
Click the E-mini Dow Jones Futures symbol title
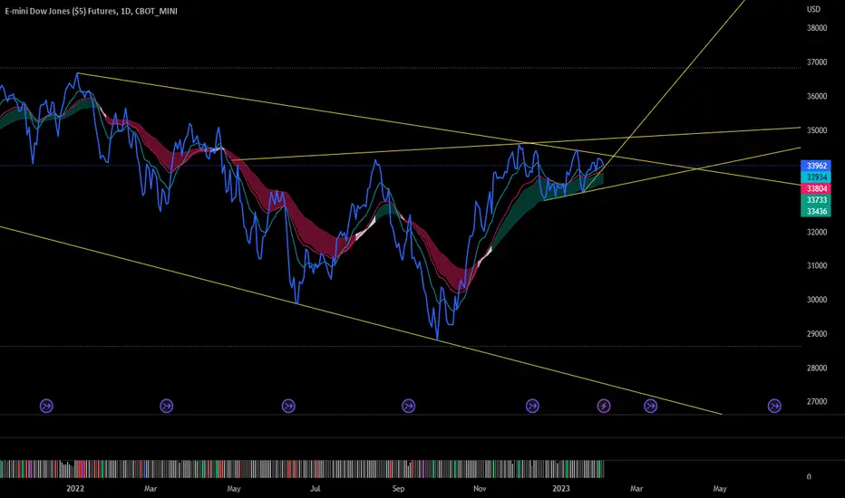[x=91, y=11]
